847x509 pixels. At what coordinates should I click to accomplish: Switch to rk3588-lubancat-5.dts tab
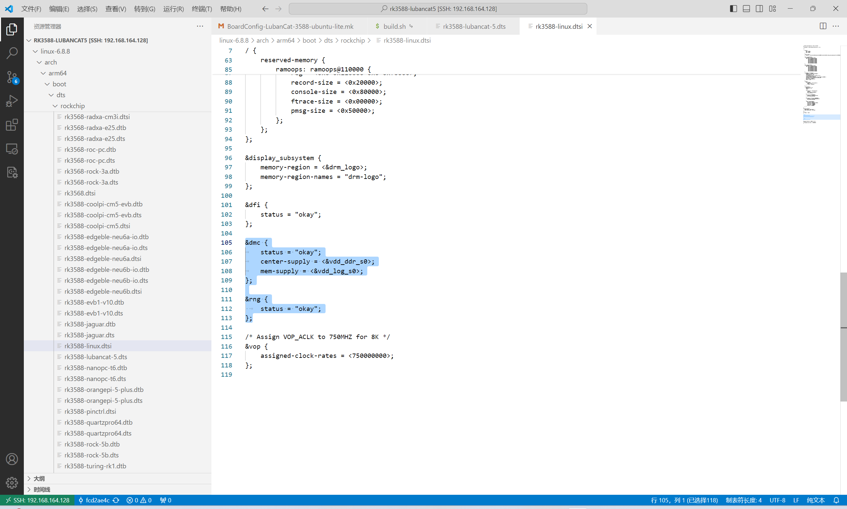[x=473, y=26]
